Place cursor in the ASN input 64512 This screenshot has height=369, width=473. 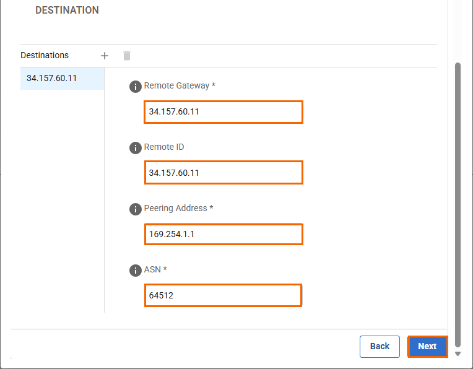pos(223,295)
